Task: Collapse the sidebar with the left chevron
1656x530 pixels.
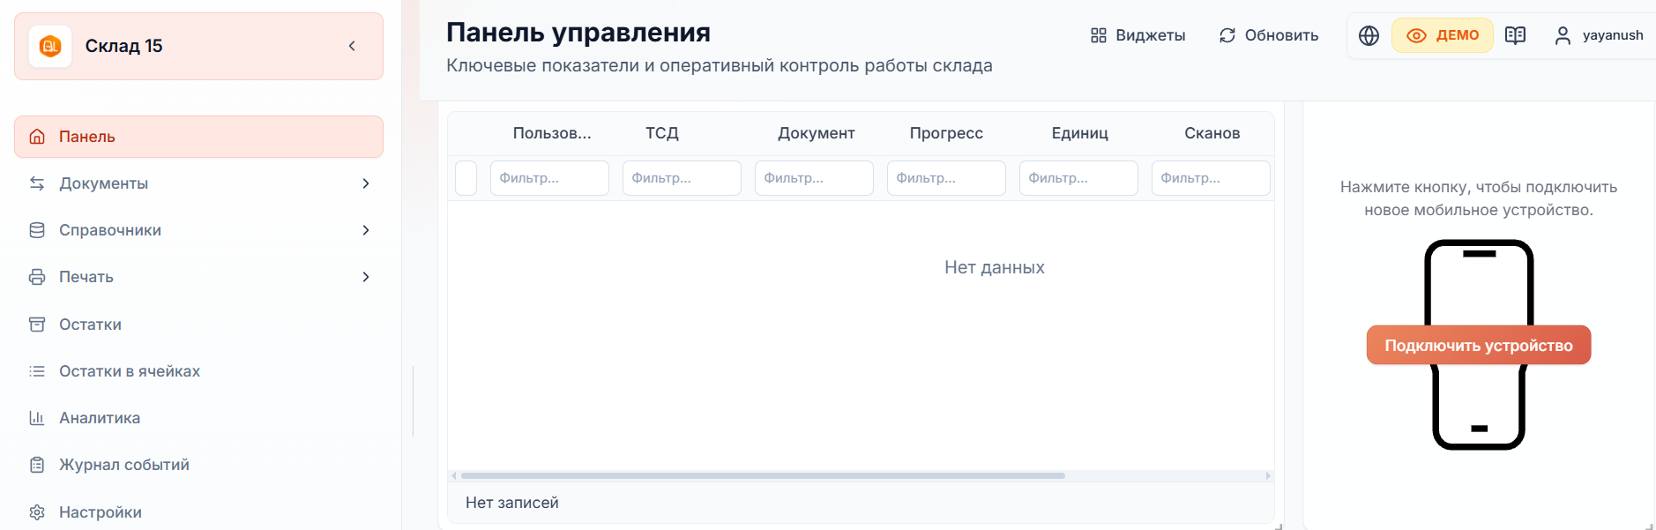Action: (x=352, y=46)
